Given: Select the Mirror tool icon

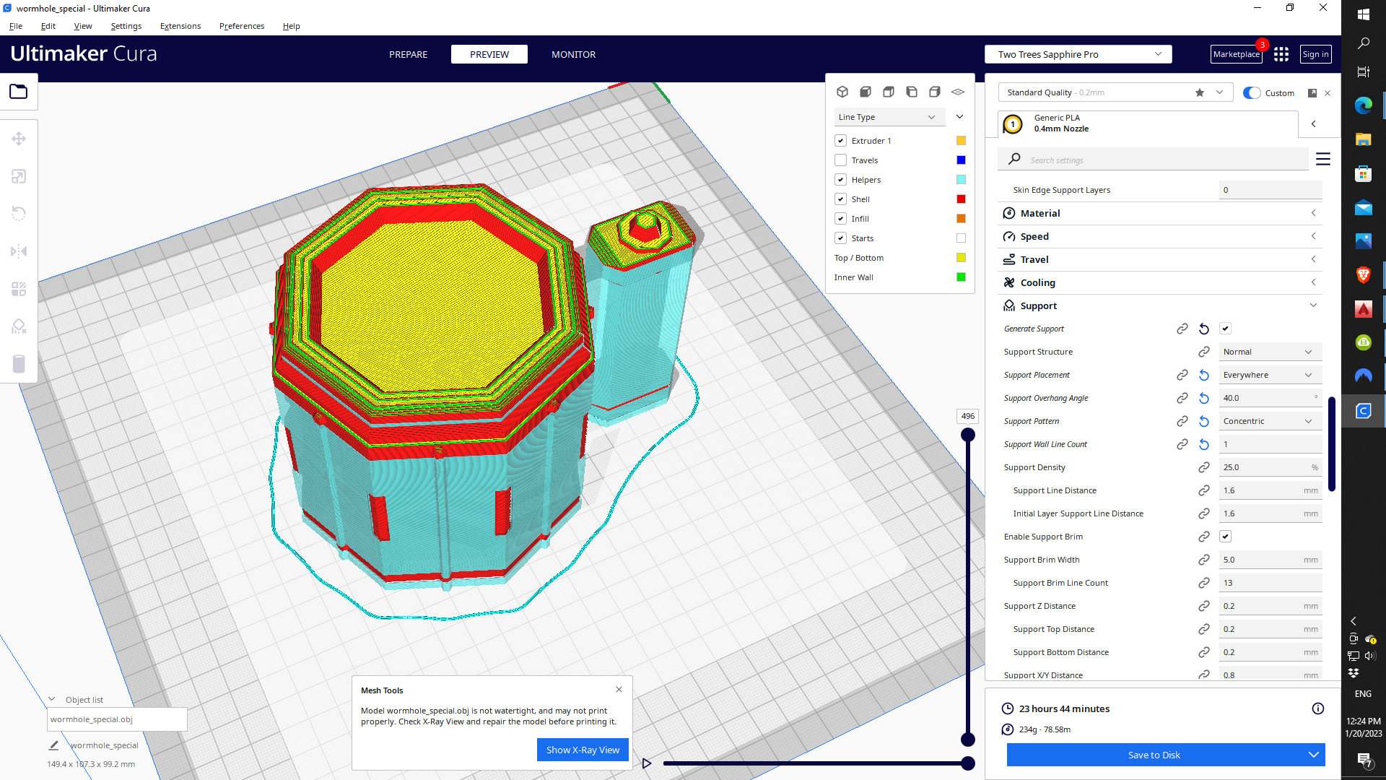Looking at the screenshot, I should click(x=19, y=251).
